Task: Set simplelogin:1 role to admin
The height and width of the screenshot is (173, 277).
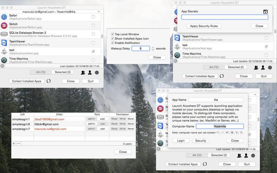Action: [91, 119]
